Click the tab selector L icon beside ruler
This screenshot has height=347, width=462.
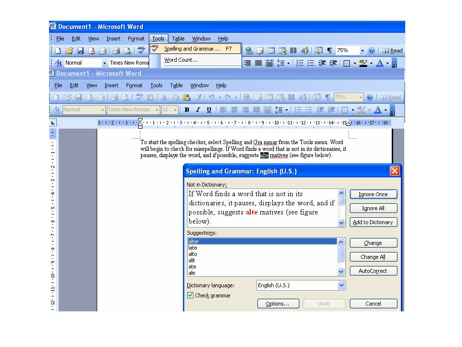53,123
